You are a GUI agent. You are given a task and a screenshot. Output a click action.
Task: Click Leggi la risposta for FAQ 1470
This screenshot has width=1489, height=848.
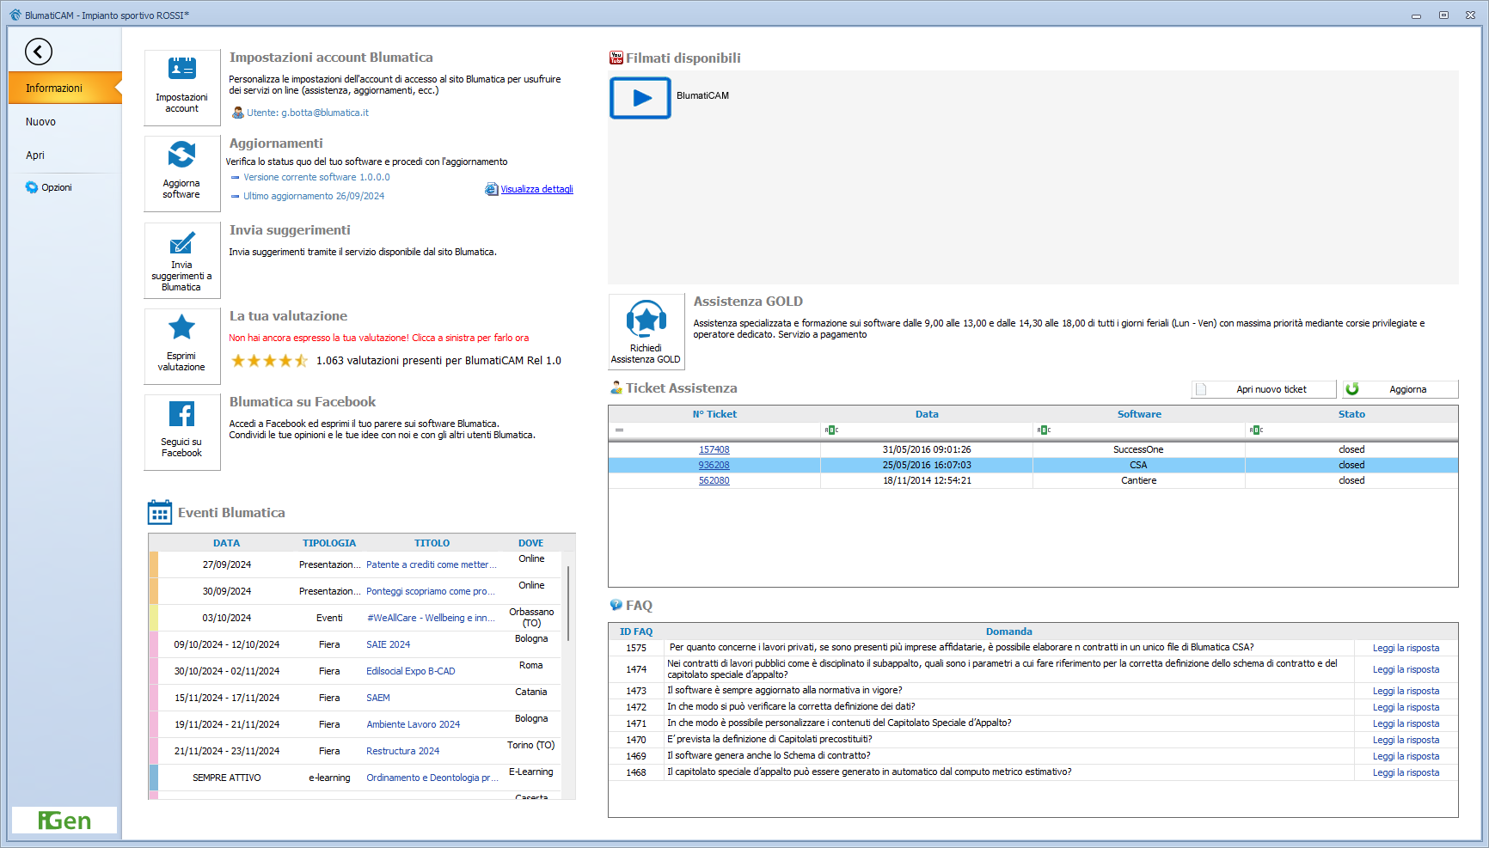1406,740
